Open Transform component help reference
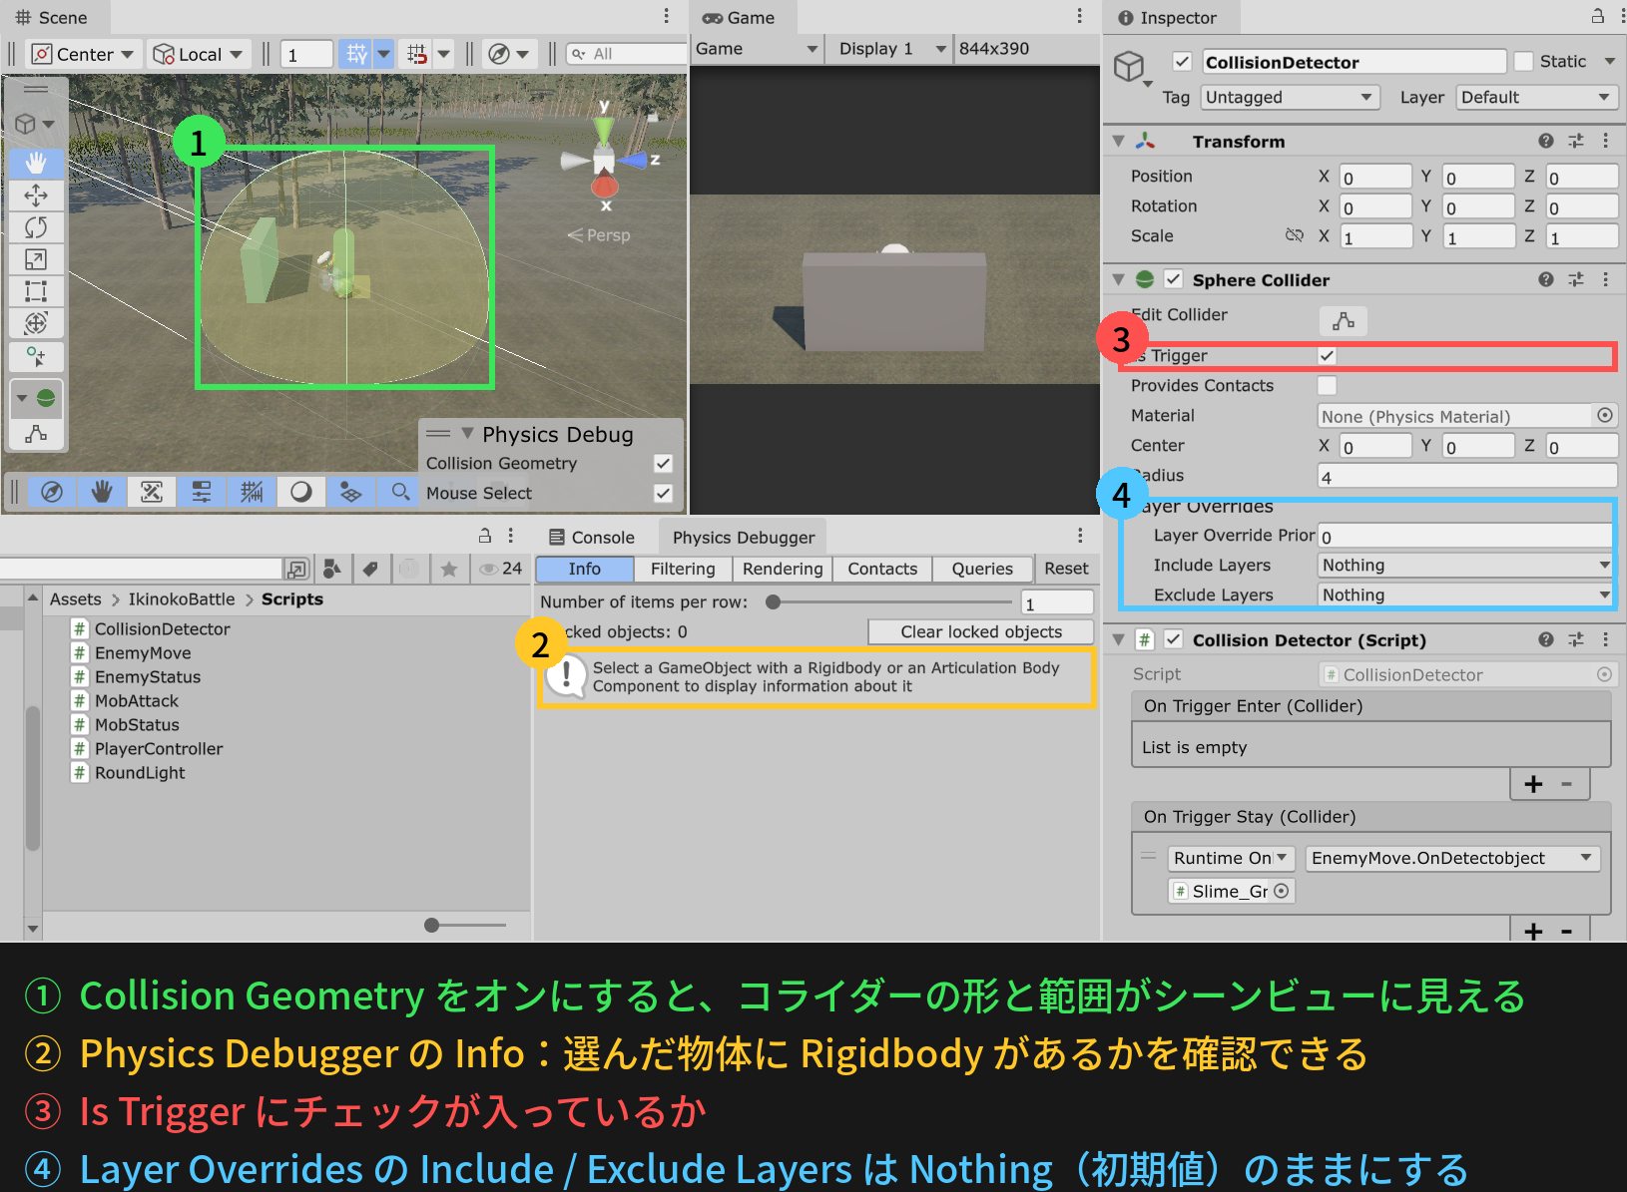 pos(1546,141)
